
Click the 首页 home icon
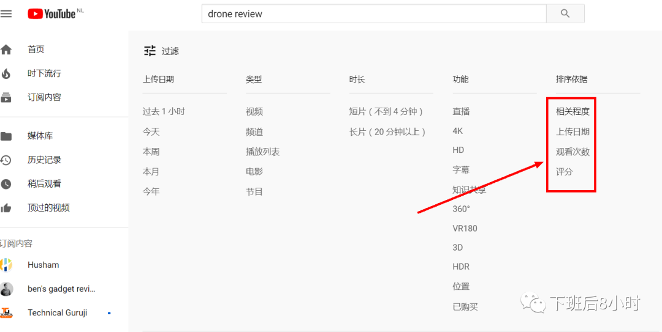pyautogui.click(x=6, y=50)
